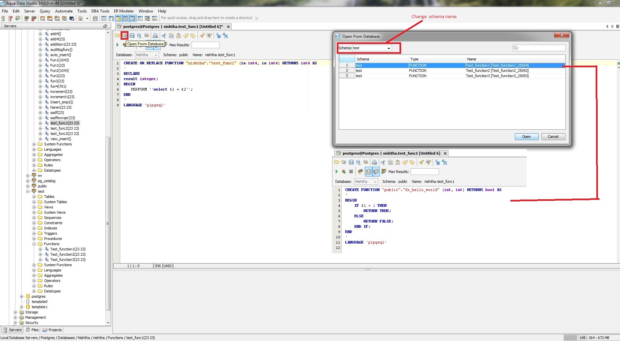Viewport: 620px width, 341px height.
Task: Dismiss the quick access shortcut hint bar
Action: click(x=257, y=18)
